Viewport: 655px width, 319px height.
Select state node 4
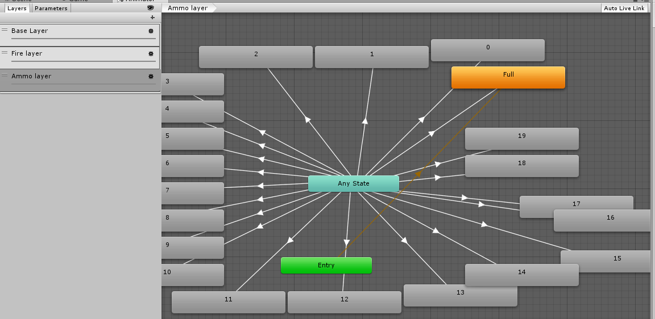click(x=193, y=111)
